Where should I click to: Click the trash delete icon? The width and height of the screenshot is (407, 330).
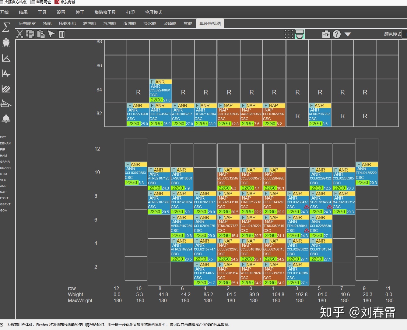(62, 34)
